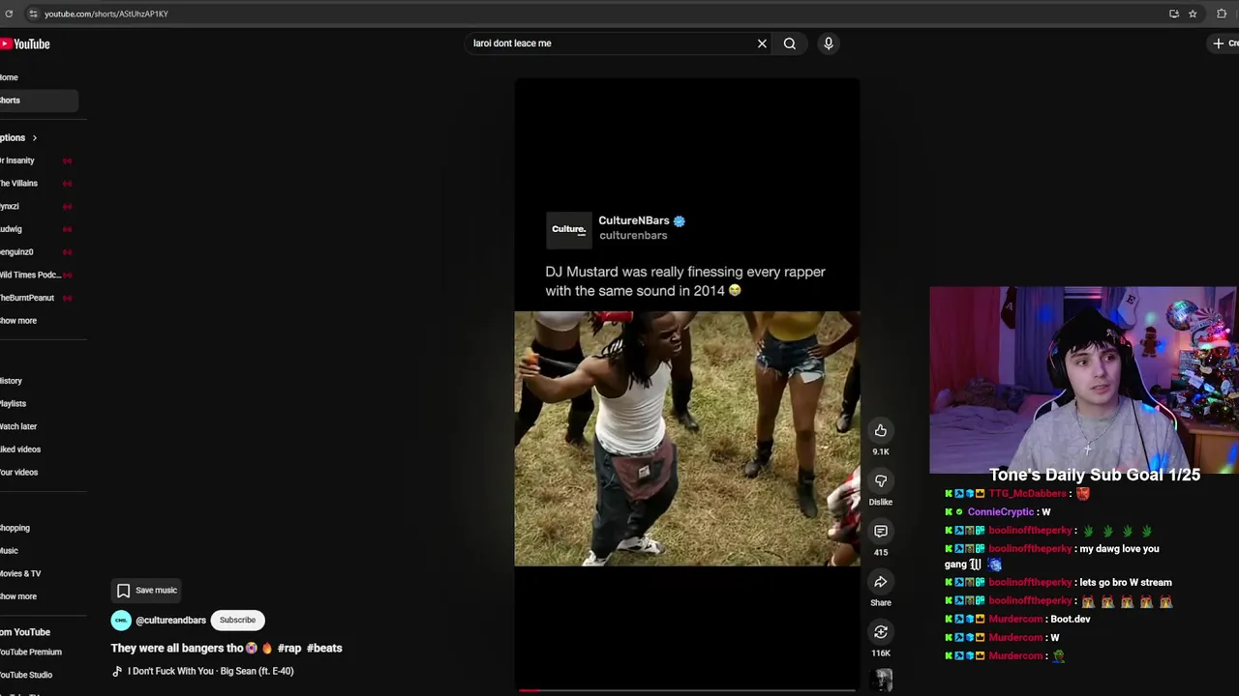Reload the page with the browser refresh icon
The width and height of the screenshot is (1239, 696).
[9, 14]
